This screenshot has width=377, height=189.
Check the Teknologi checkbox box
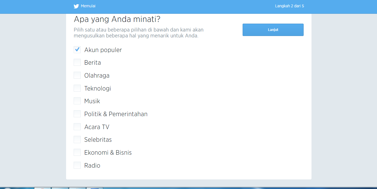77,88
